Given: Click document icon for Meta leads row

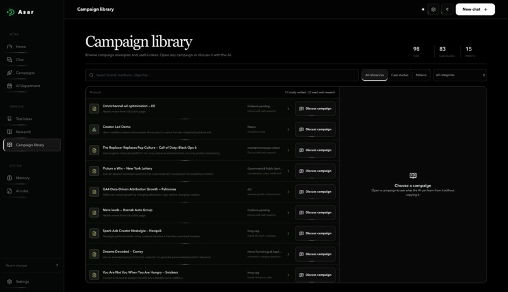Looking at the screenshot, I should click(95, 213).
